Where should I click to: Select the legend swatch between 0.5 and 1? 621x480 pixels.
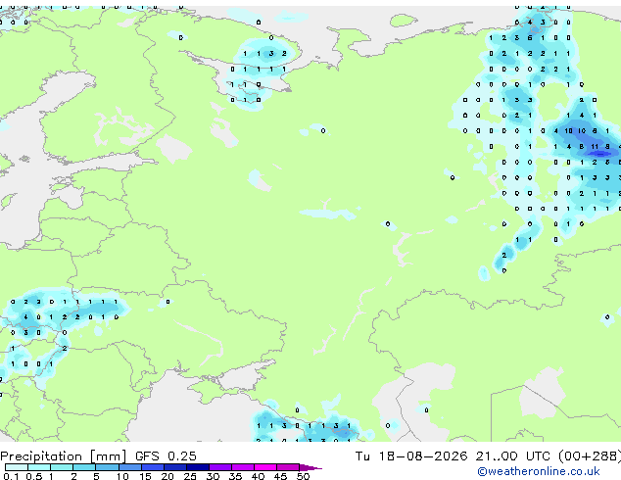click(x=39, y=467)
